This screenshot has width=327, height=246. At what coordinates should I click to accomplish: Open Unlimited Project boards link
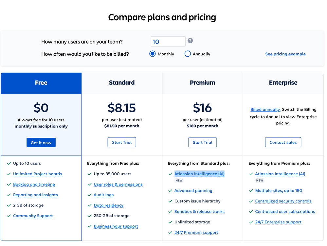(x=38, y=174)
